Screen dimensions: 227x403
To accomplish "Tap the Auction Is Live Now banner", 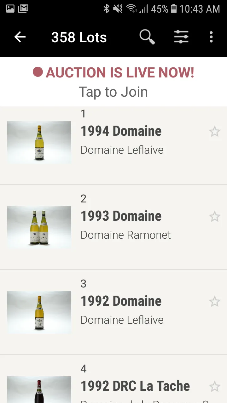I will coord(113,82).
